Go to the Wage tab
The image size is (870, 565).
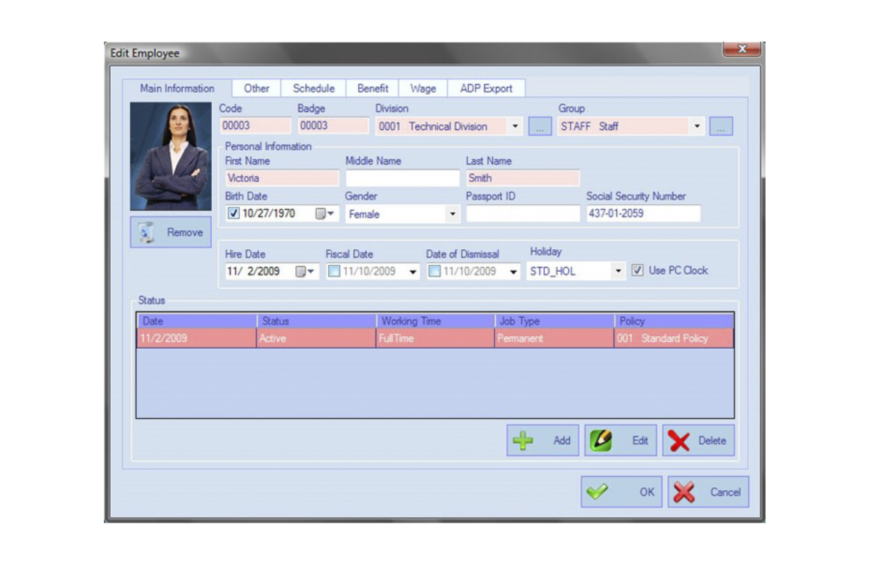tap(423, 88)
